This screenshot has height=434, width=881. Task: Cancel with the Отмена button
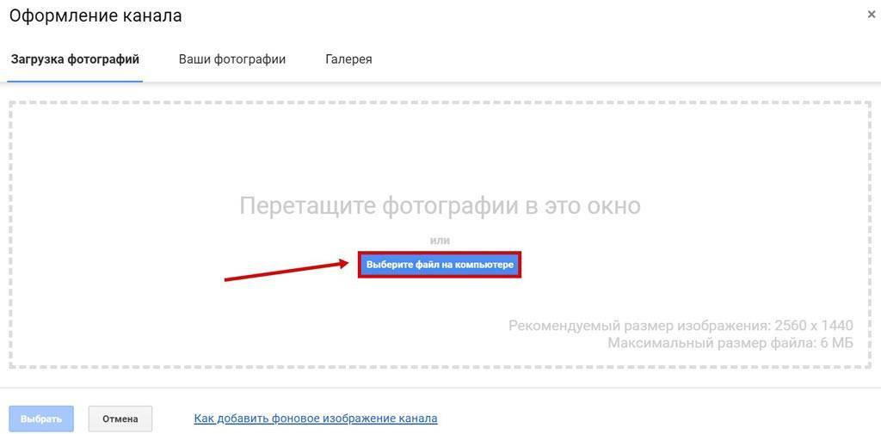click(120, 419)
